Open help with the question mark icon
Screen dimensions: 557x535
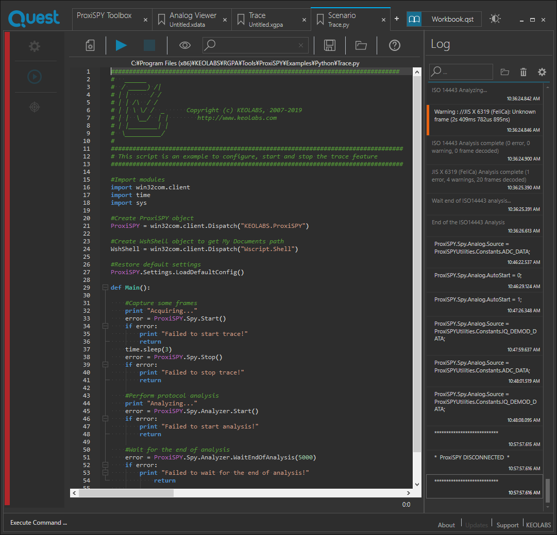tap(395, 45)
